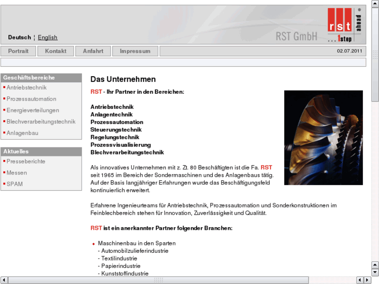Click the date 02.07.2011

[349, 51]
